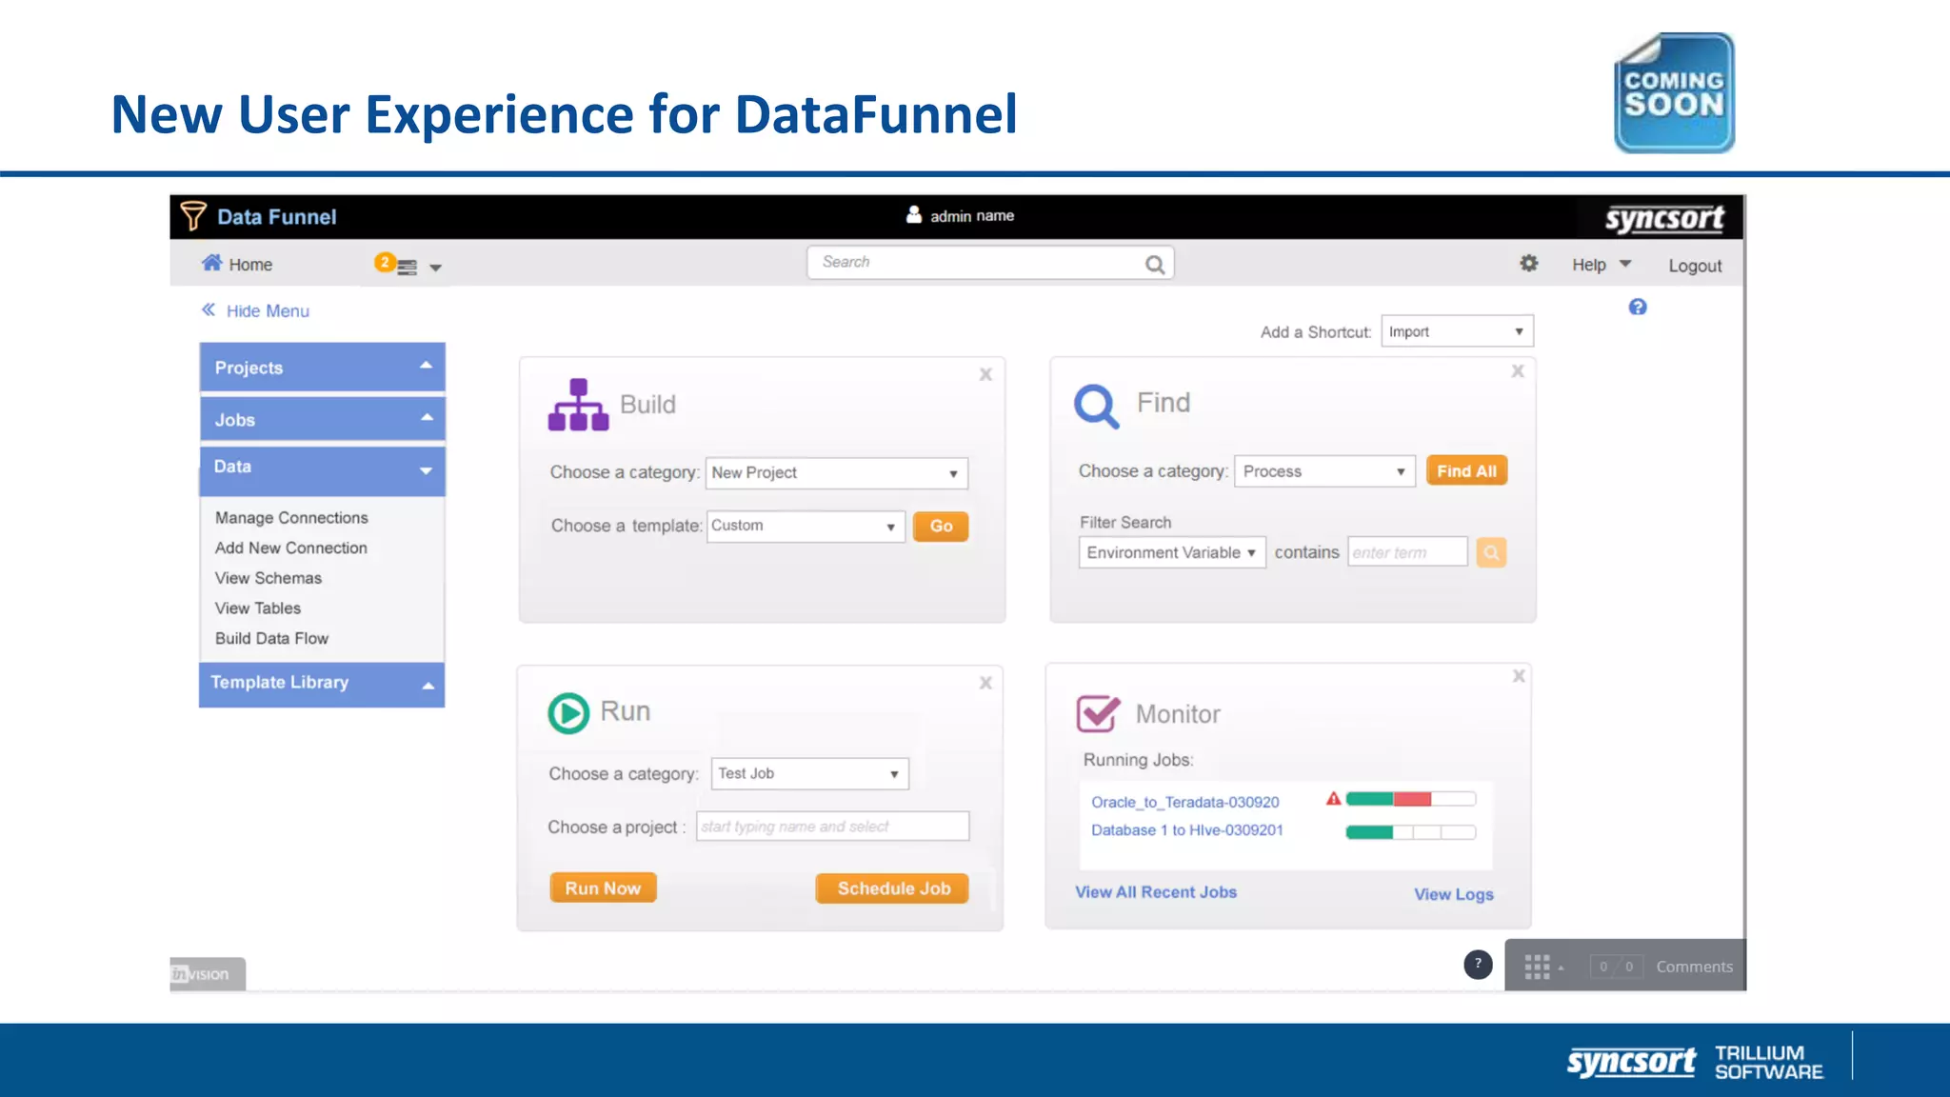Click the blue help question mark icon
Screen dimensions: 1950x1097
point(1637,307)
